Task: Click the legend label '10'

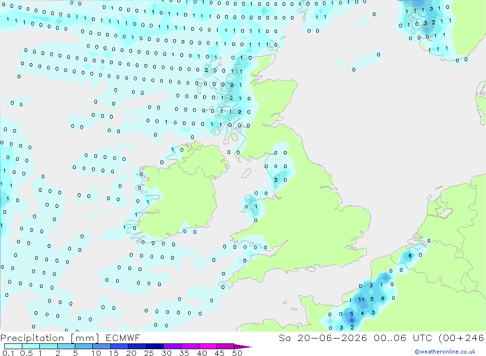Action: [x=96, y=353]
